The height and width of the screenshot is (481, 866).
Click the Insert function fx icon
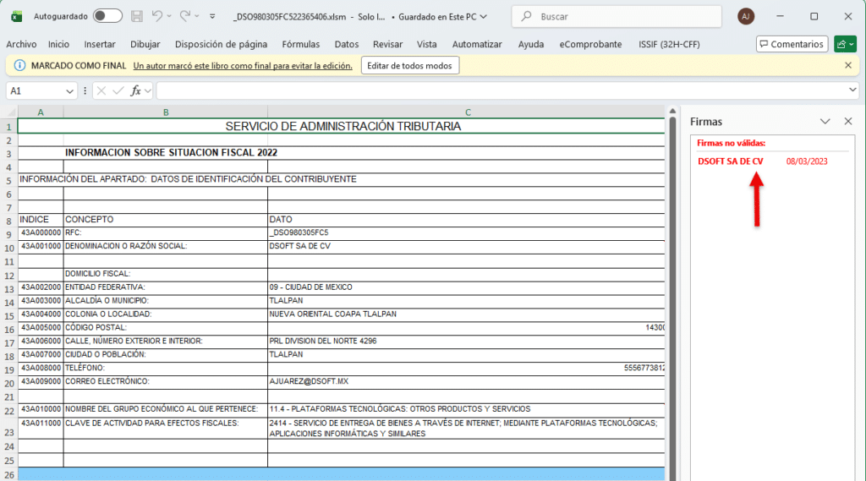coord(135,90)
